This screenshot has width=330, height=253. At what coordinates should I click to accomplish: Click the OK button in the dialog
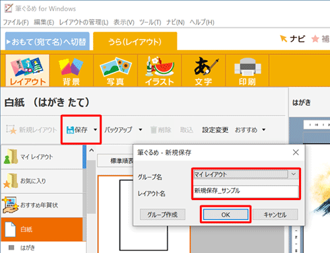coord(226,215)
